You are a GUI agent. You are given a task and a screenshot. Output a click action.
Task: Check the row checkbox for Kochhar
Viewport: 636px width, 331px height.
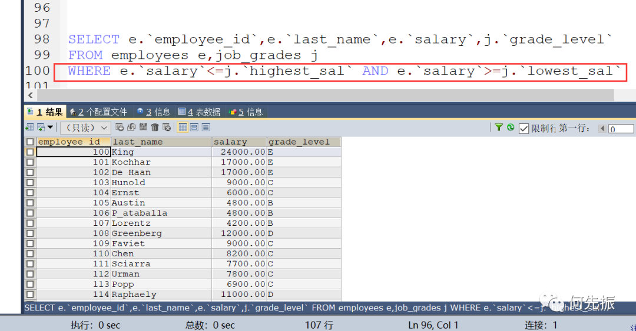(x=30, y=162)
